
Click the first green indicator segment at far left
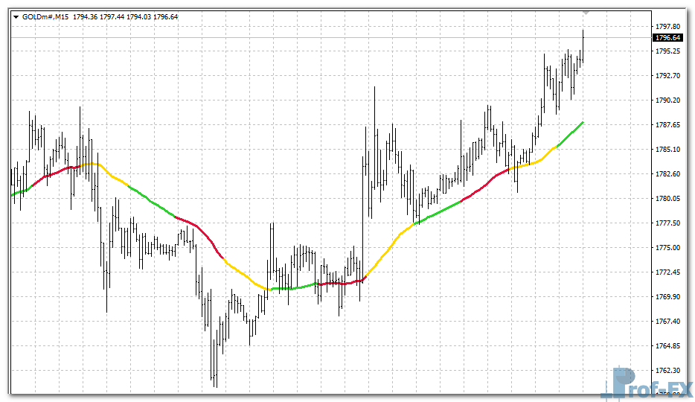click(19, 192)
